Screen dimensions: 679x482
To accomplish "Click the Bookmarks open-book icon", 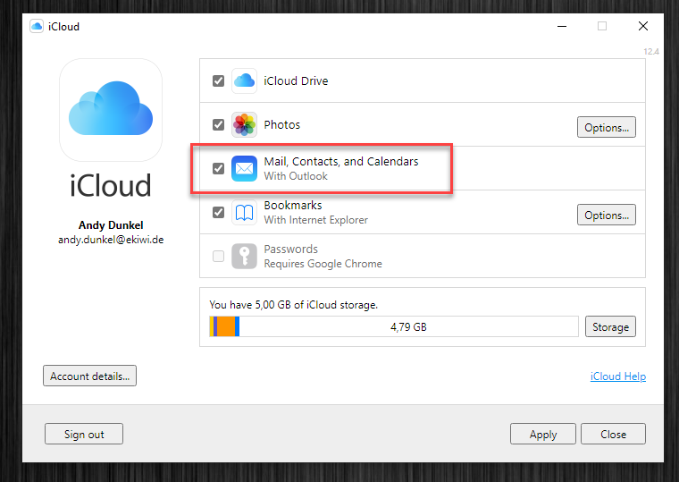I will click(x=244, y=213).
